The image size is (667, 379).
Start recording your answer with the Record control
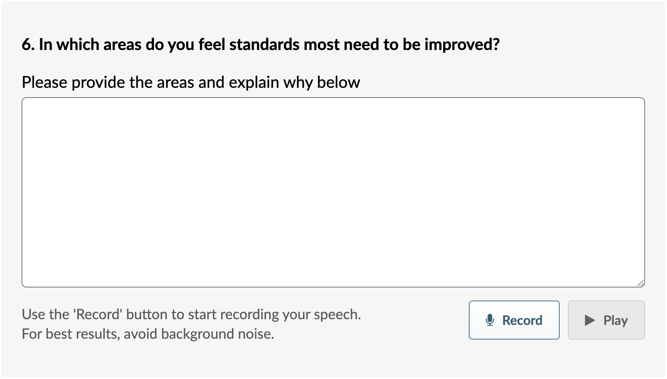pyautogui.click(x=514, y=320)
